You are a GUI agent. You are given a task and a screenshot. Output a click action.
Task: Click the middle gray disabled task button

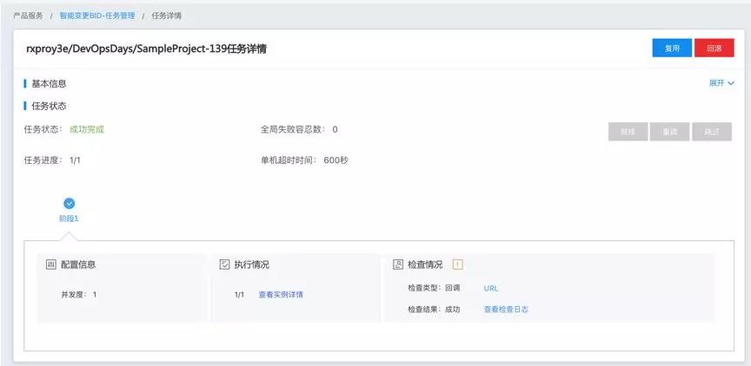click(669, 132)
